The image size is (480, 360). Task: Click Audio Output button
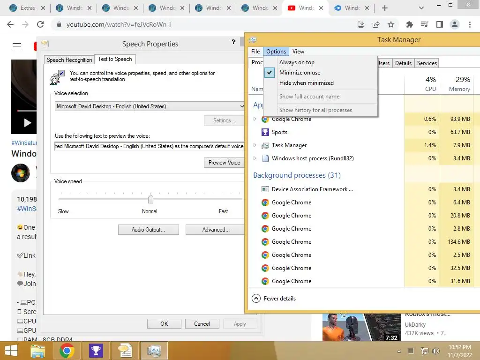point(149,230)
